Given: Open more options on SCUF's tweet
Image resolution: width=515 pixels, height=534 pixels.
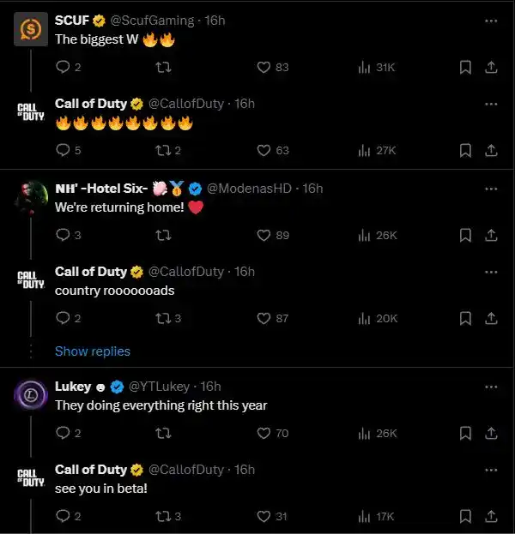Looking at the screenshot, I should (x=491, y=21).
